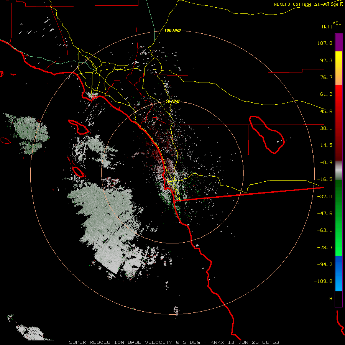
Task: Click the Super-Resolution Base Velocity caption
Action: tap(174, 342)
